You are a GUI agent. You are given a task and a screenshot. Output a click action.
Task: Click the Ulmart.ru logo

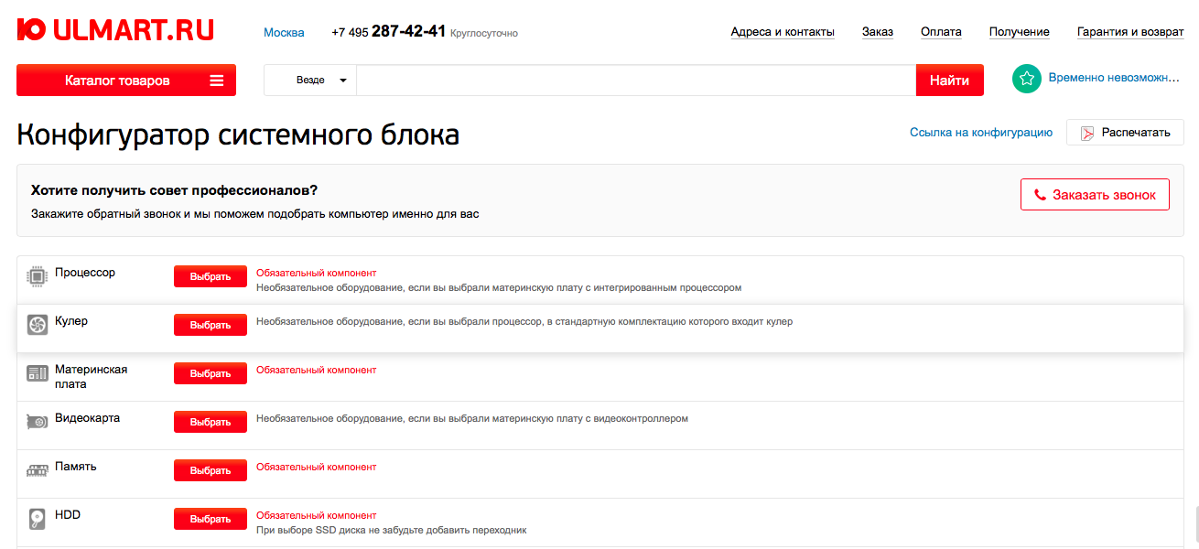pos(115,30)
